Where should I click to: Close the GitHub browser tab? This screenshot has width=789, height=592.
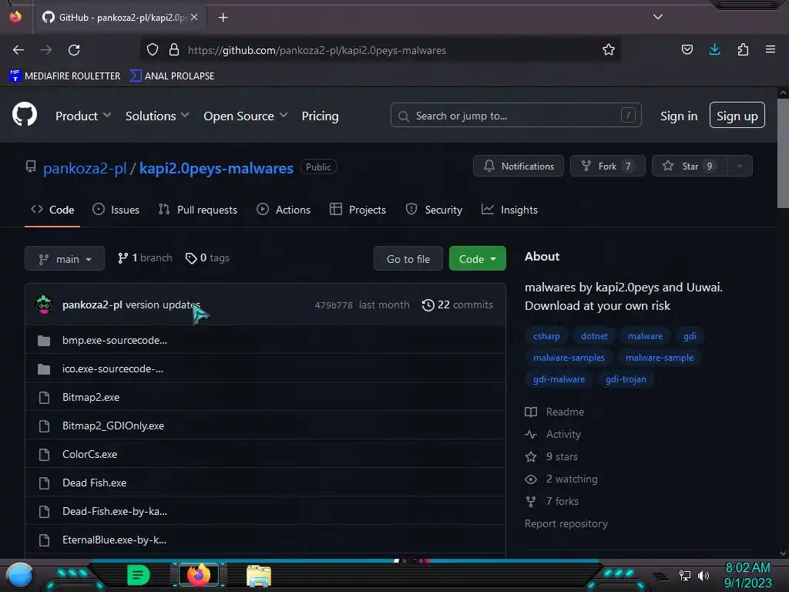[x=194, y=17]
